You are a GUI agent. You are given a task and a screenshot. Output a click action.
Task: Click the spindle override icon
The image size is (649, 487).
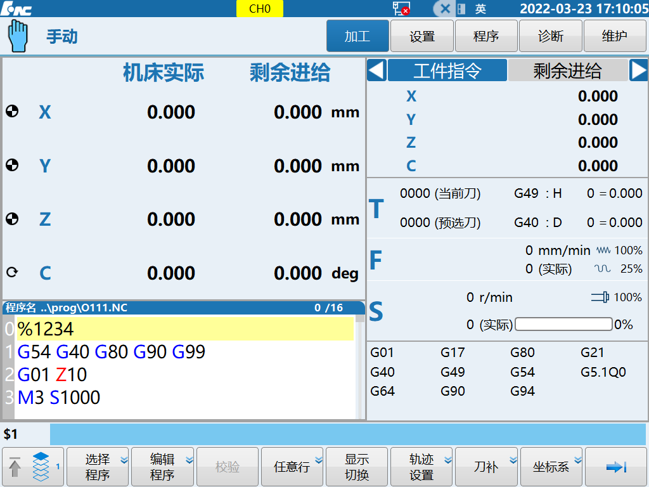600,297
